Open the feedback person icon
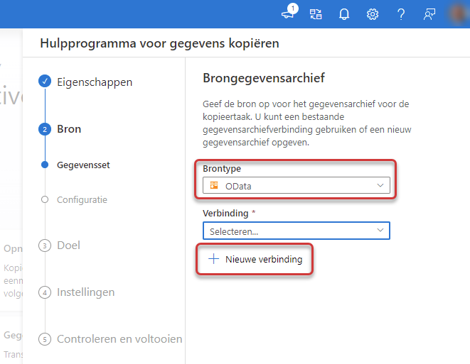This screenshot has height=364, width=470. point(429,14)
